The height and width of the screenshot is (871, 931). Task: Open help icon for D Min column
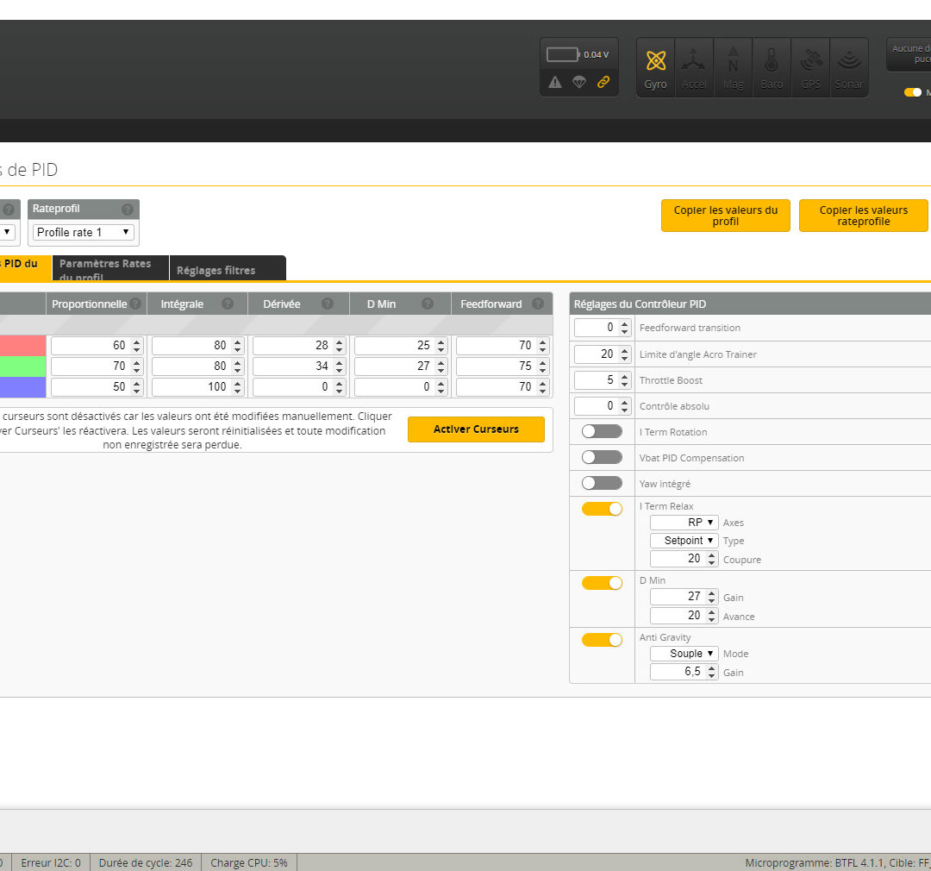point(428,304)
